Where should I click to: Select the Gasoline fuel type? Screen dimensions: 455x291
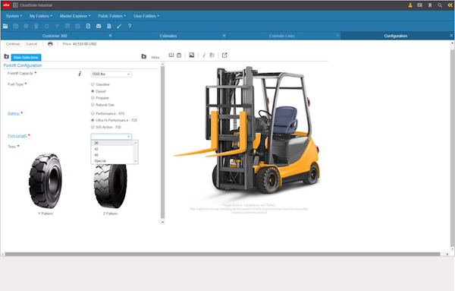click(x=93, y=84)
